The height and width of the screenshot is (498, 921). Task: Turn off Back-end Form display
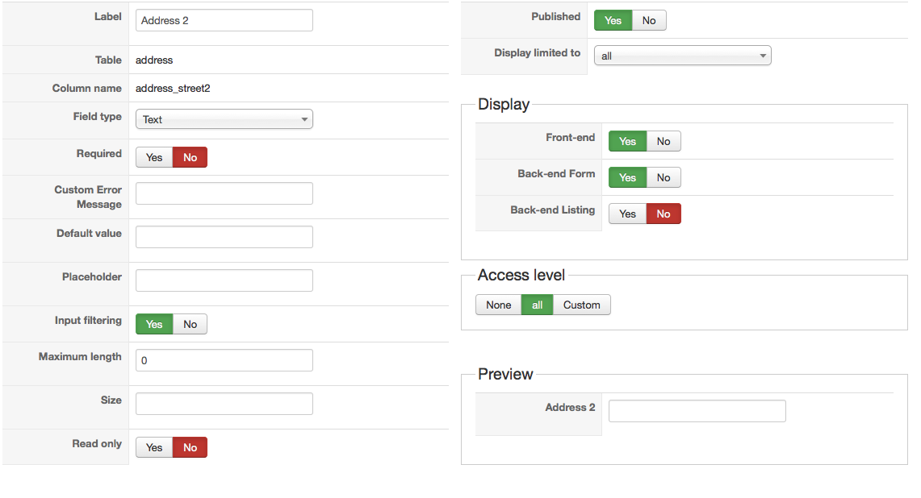tap(664, 177)
